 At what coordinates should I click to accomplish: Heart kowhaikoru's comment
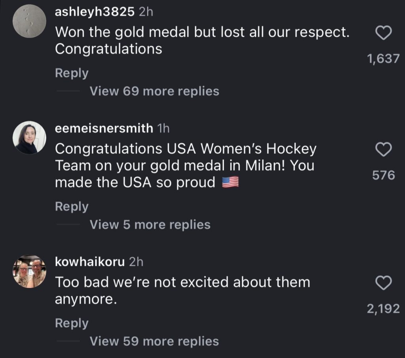click(383, 283)
